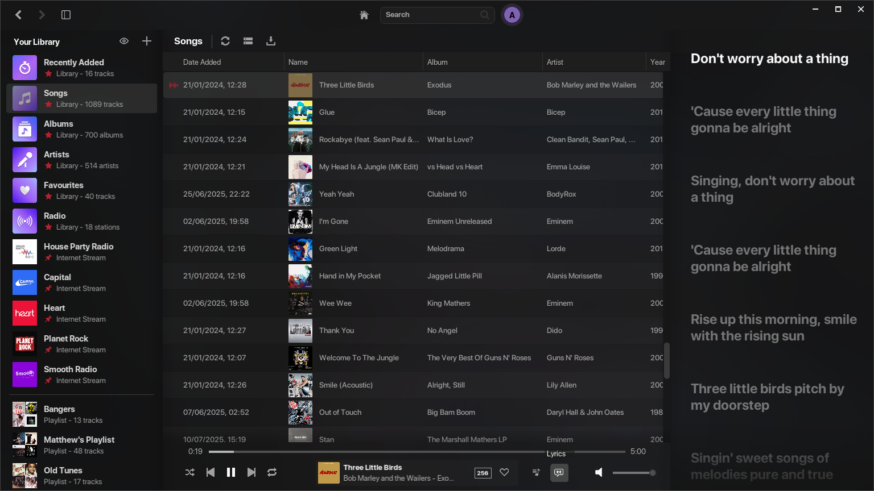Favourite the current track with heart
The image size is (874, 491).
point(504,472)
